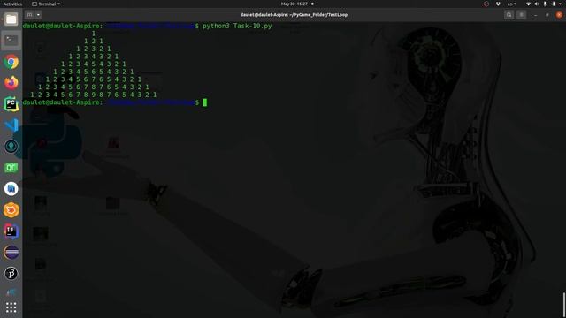Show Applications grid
Viewport: 566px width, 318px height.
pyautogui.click(x=11, y=307)
